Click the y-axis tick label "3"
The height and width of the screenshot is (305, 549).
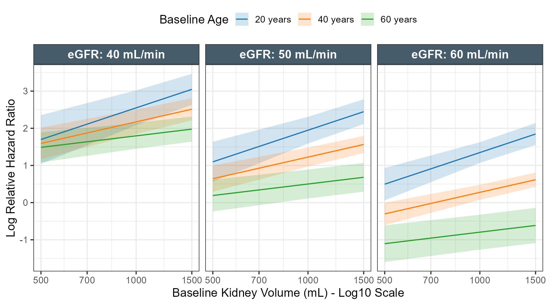point(25,91)
